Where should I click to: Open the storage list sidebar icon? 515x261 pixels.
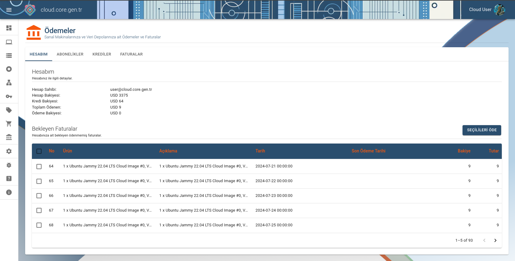point(9,56)
